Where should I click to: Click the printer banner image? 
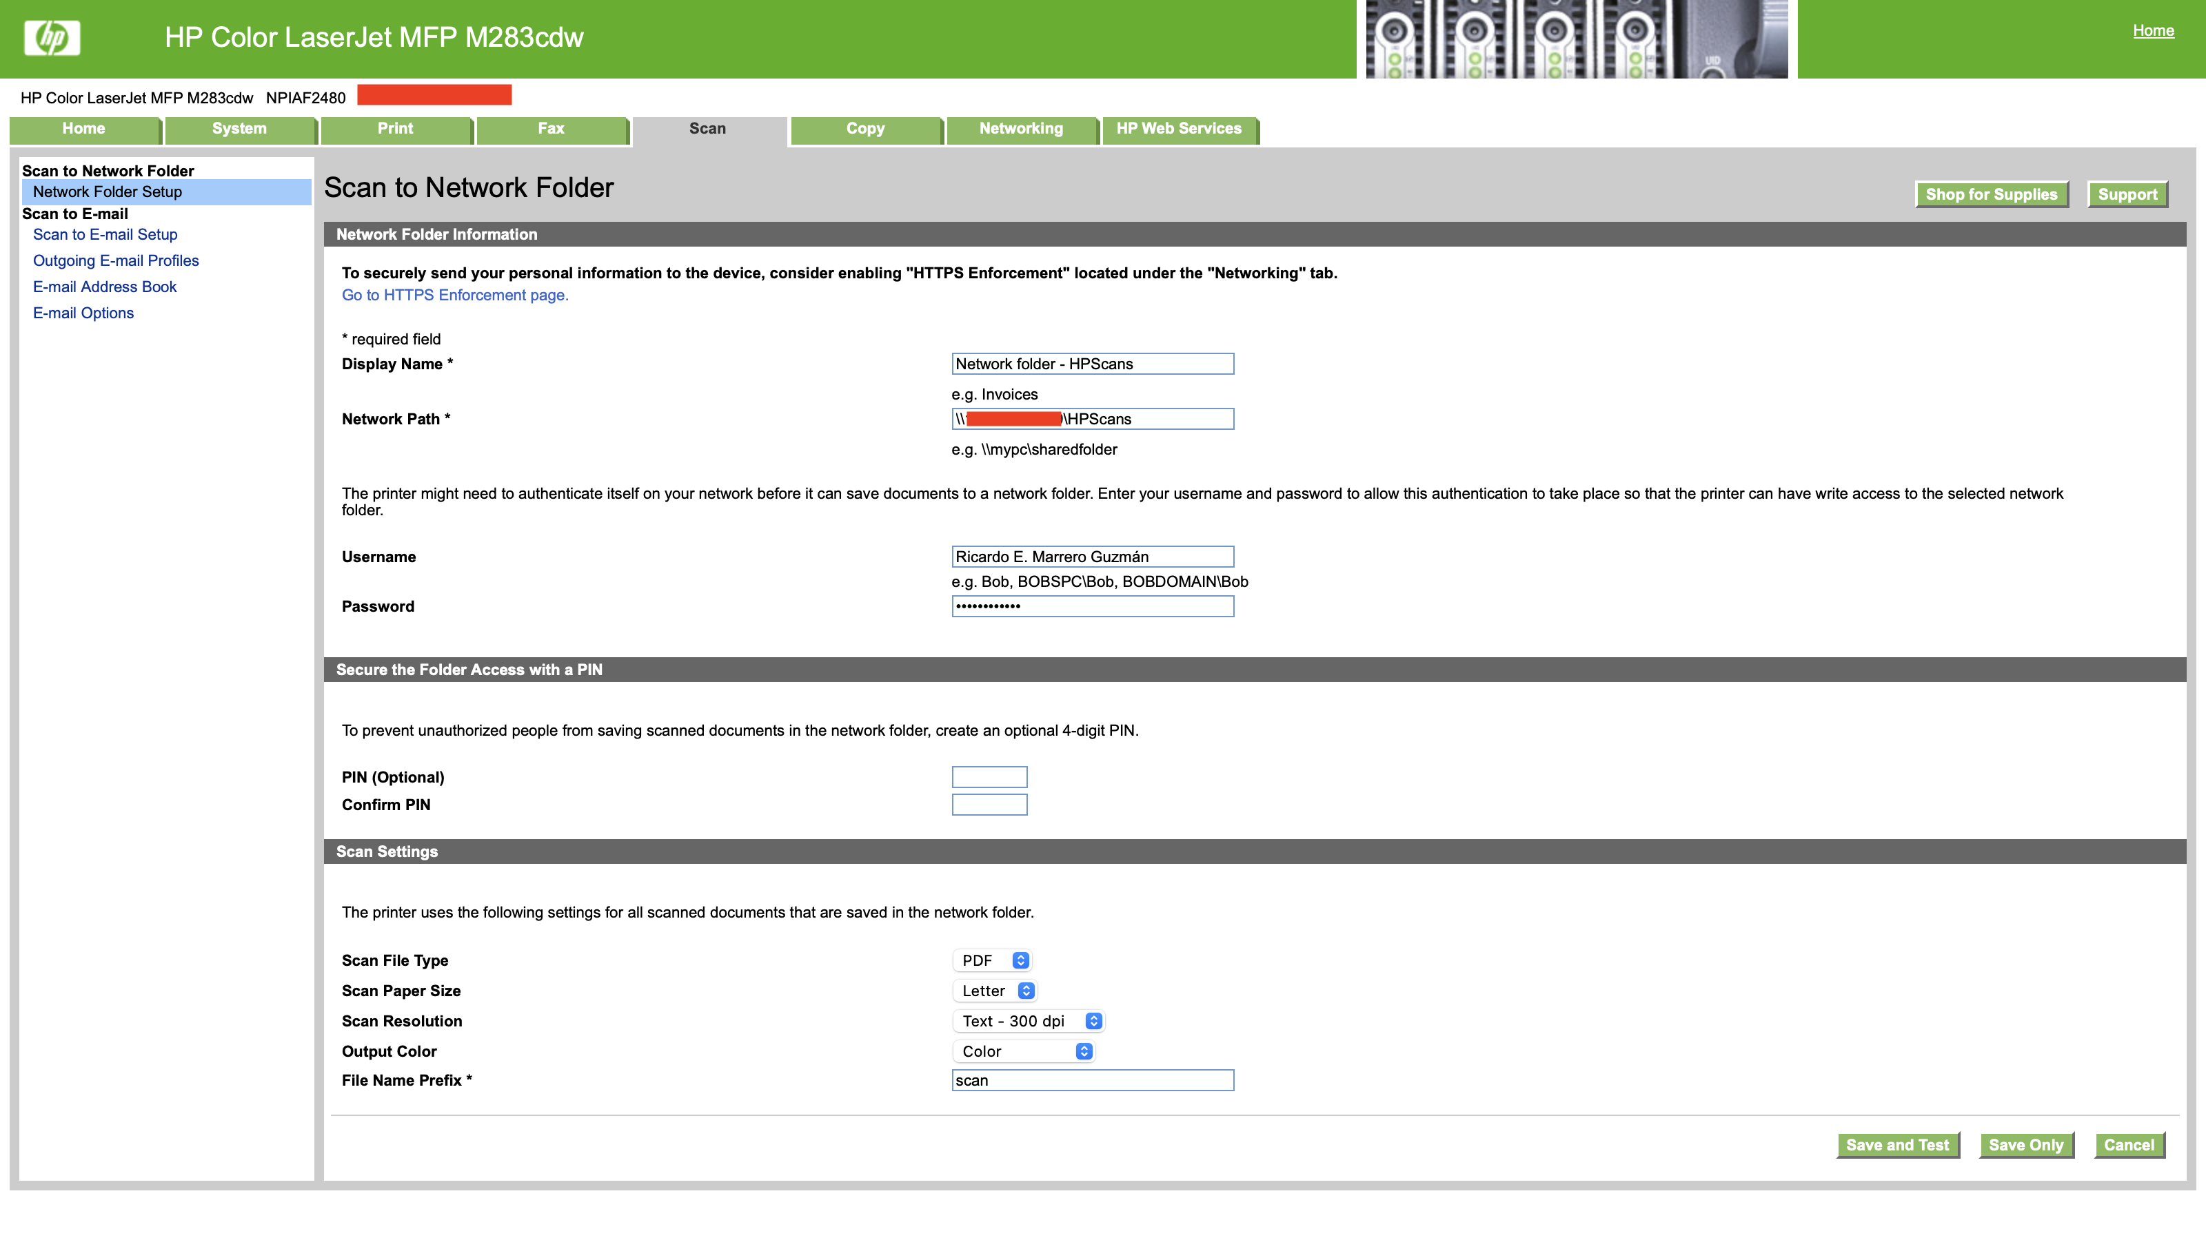(x=1577, y=39)
